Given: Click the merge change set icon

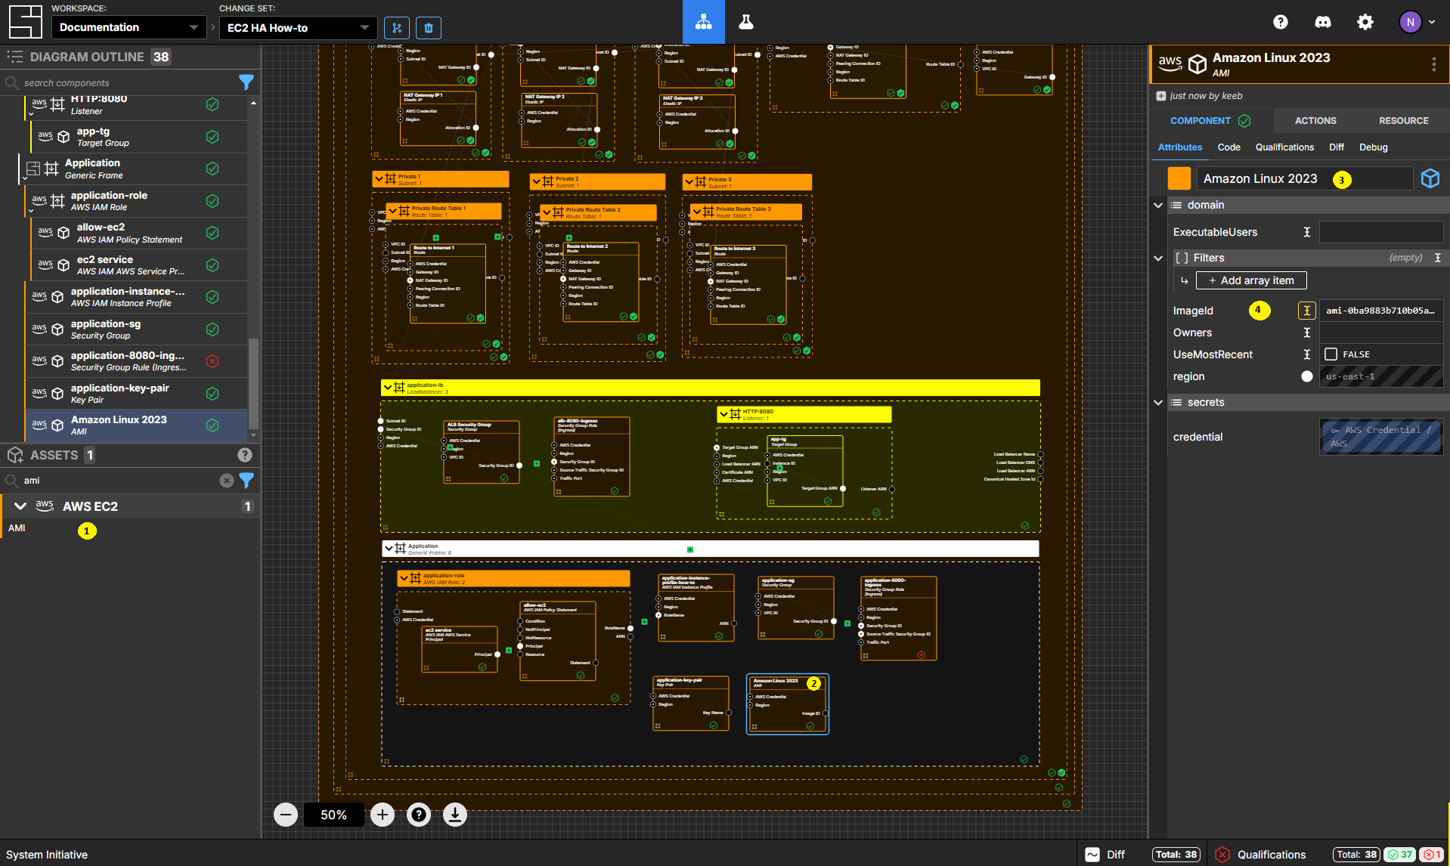Looking at the screenshot, I should 397,28.
